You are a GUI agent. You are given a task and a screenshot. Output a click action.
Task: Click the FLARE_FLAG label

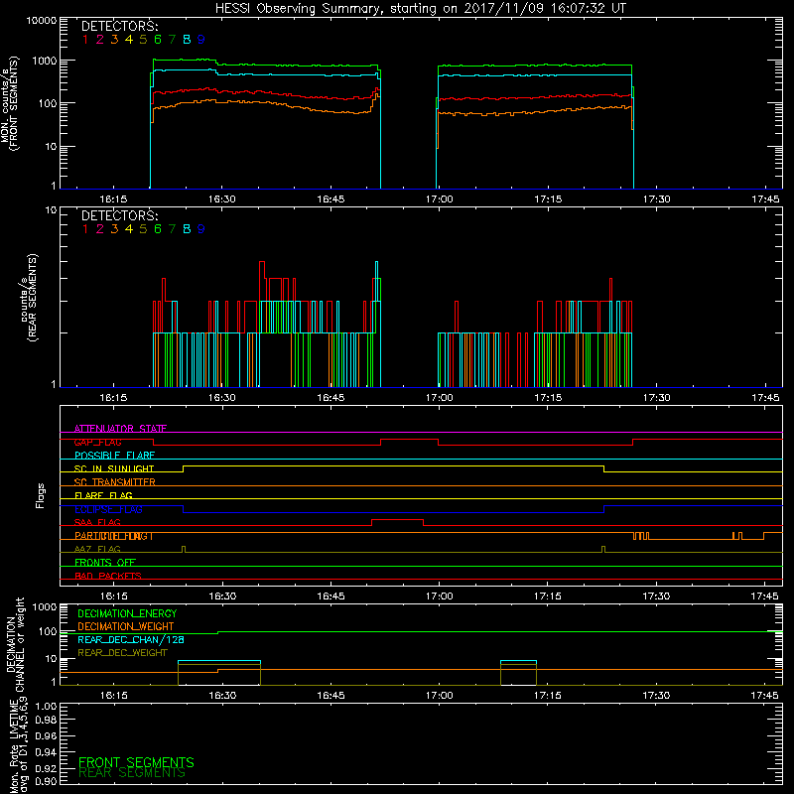coord(103,495)
